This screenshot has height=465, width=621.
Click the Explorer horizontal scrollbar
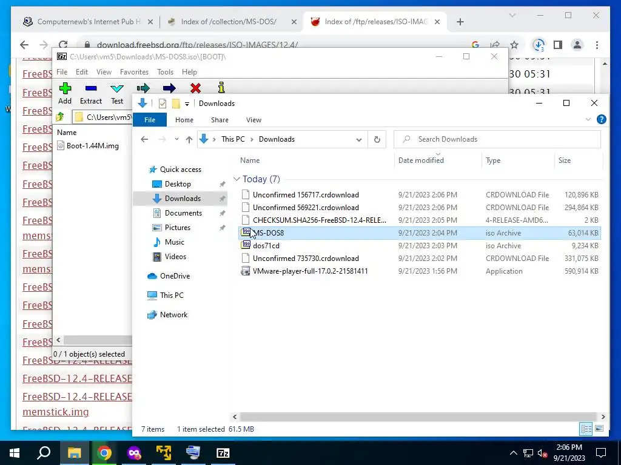click(418, 417)
